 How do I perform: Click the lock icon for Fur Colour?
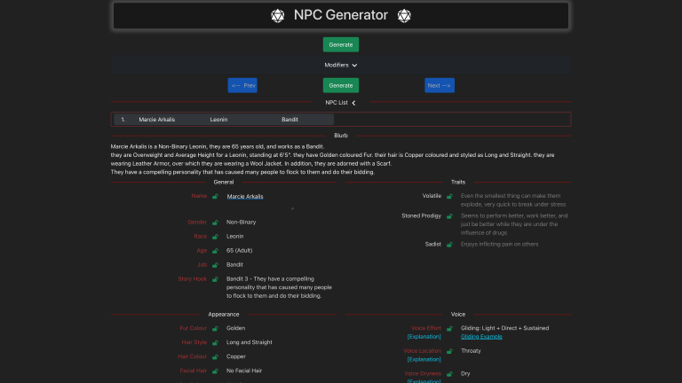coord(215,328)
